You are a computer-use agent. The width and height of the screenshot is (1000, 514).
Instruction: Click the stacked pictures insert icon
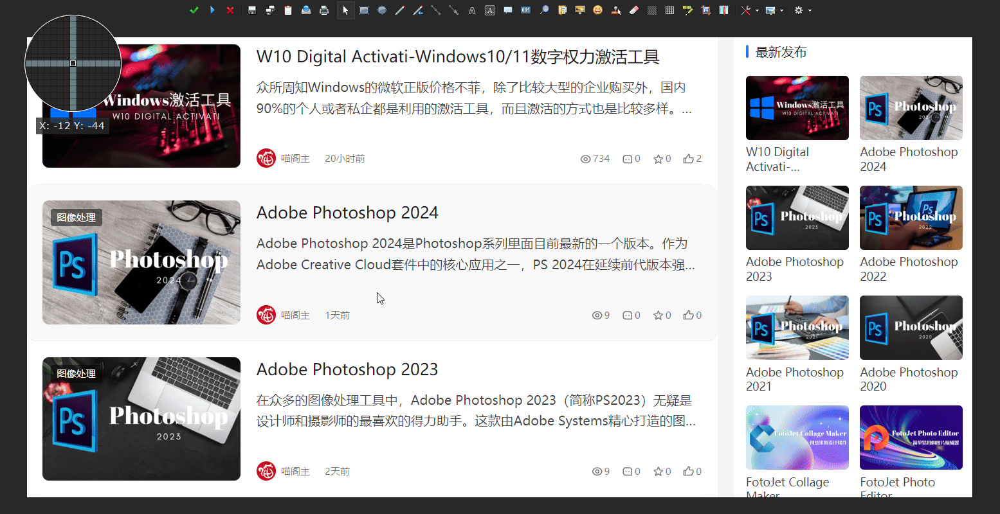click(562, 10)
